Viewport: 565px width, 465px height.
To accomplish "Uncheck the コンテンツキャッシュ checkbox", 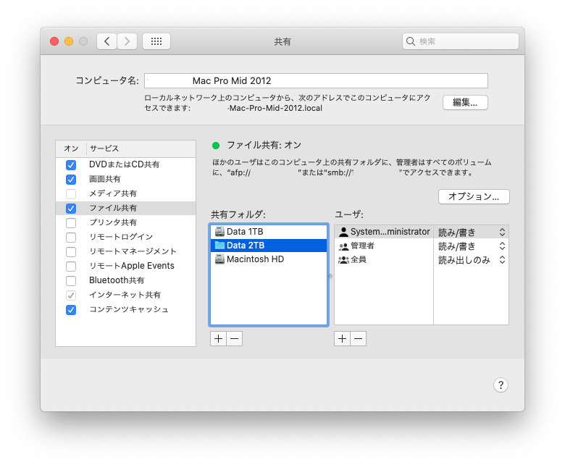I will click(x=71, y=310).
